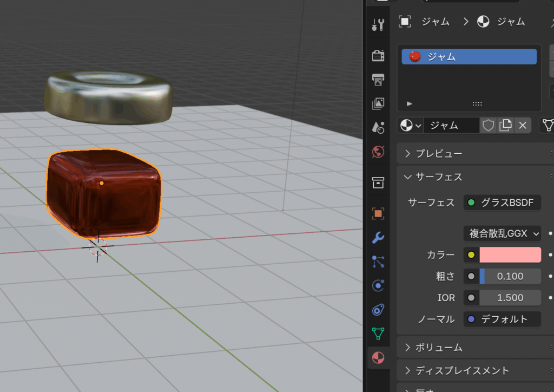This screenshot has height=392, width=554.
Task: Open the Modifiers properties tab
Action: (x=378, y=237)
